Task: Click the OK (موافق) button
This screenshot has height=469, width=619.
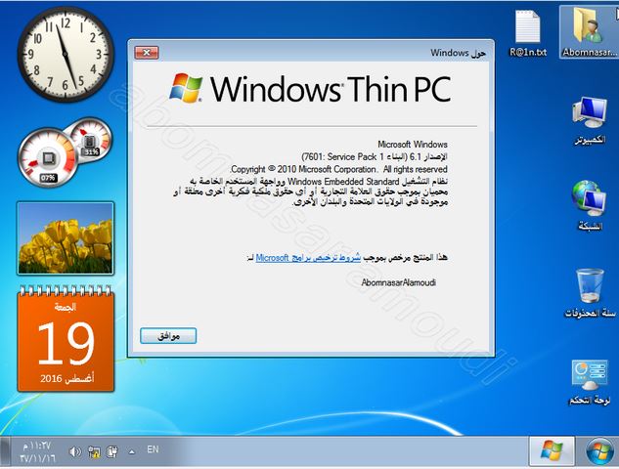Action: [168, 336]
